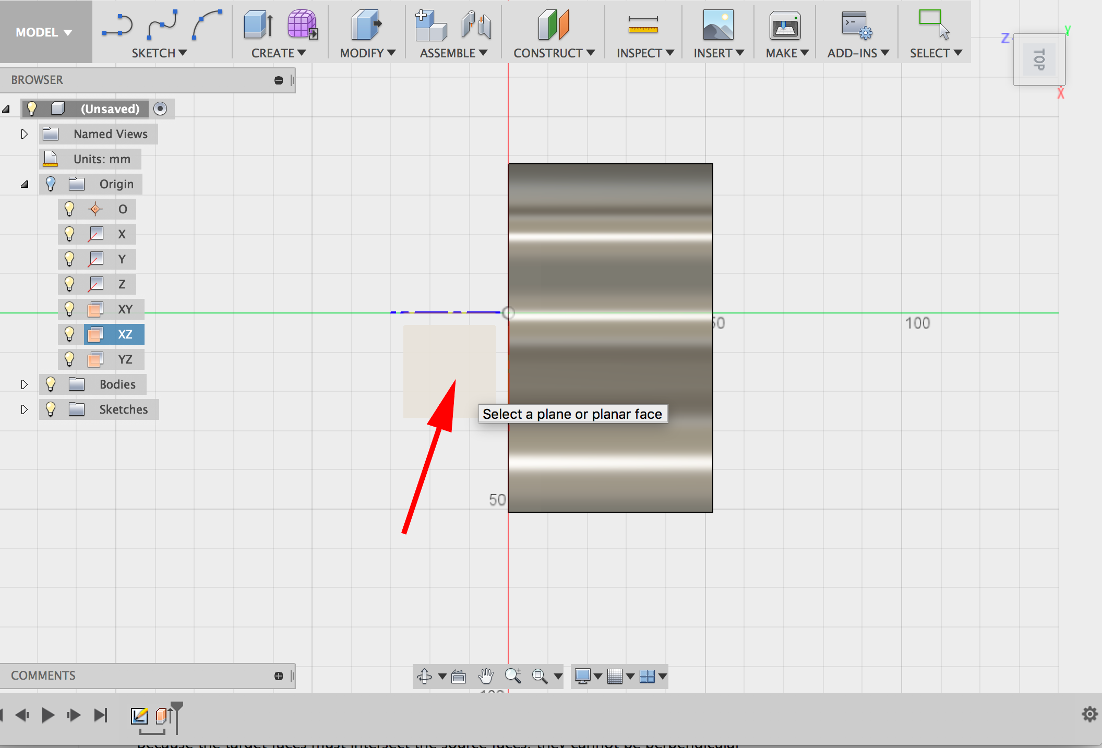Open timeline settings gear

[x=1090, y=714]
